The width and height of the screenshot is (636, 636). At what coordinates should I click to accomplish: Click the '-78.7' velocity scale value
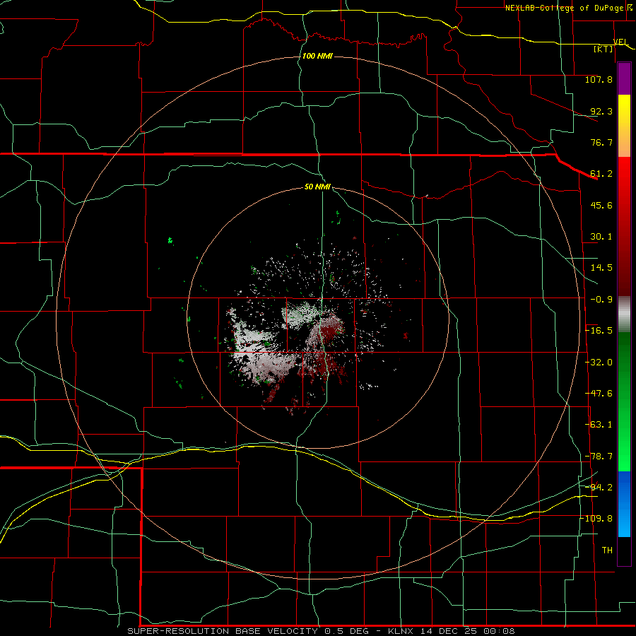click(x=599, y=457)
